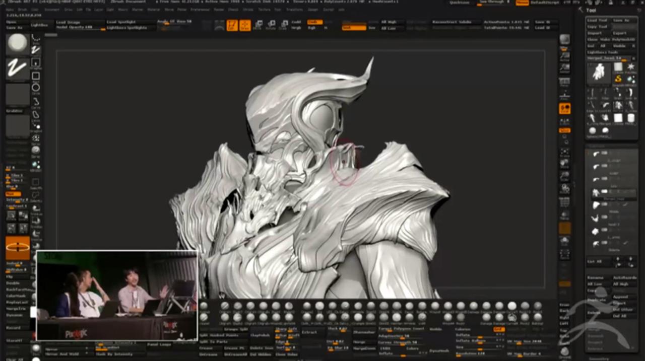Open the Brush menu

click(x=23, y=10)
